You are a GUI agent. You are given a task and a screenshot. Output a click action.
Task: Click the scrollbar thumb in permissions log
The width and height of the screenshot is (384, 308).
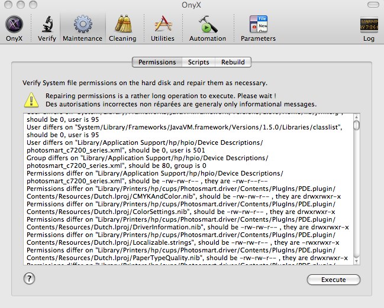pos(357,125)
